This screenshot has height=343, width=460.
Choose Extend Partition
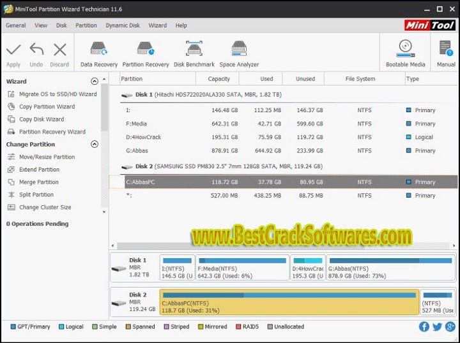pyautogui.click(x=33, y=170)
